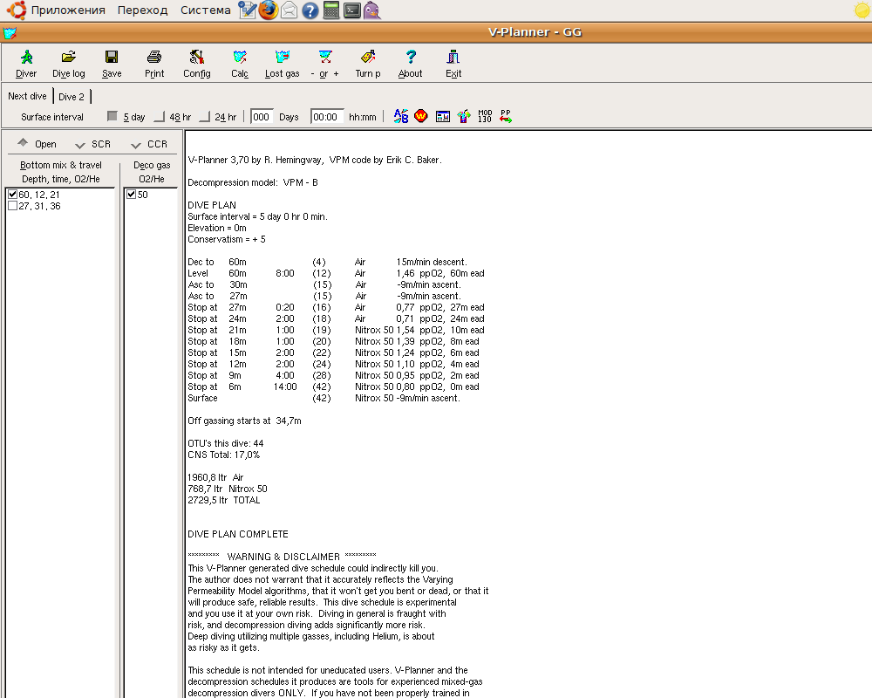Click the Ubuntu logo icon
The image size is (872, 698).
[x=17, y=10]
